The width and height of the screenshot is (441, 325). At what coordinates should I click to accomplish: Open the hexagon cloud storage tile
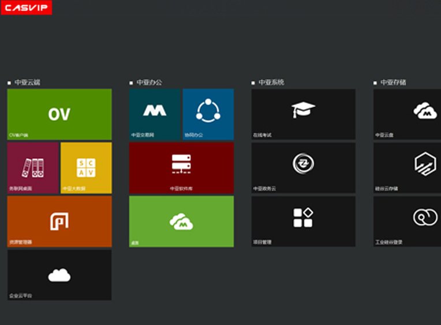408,167
